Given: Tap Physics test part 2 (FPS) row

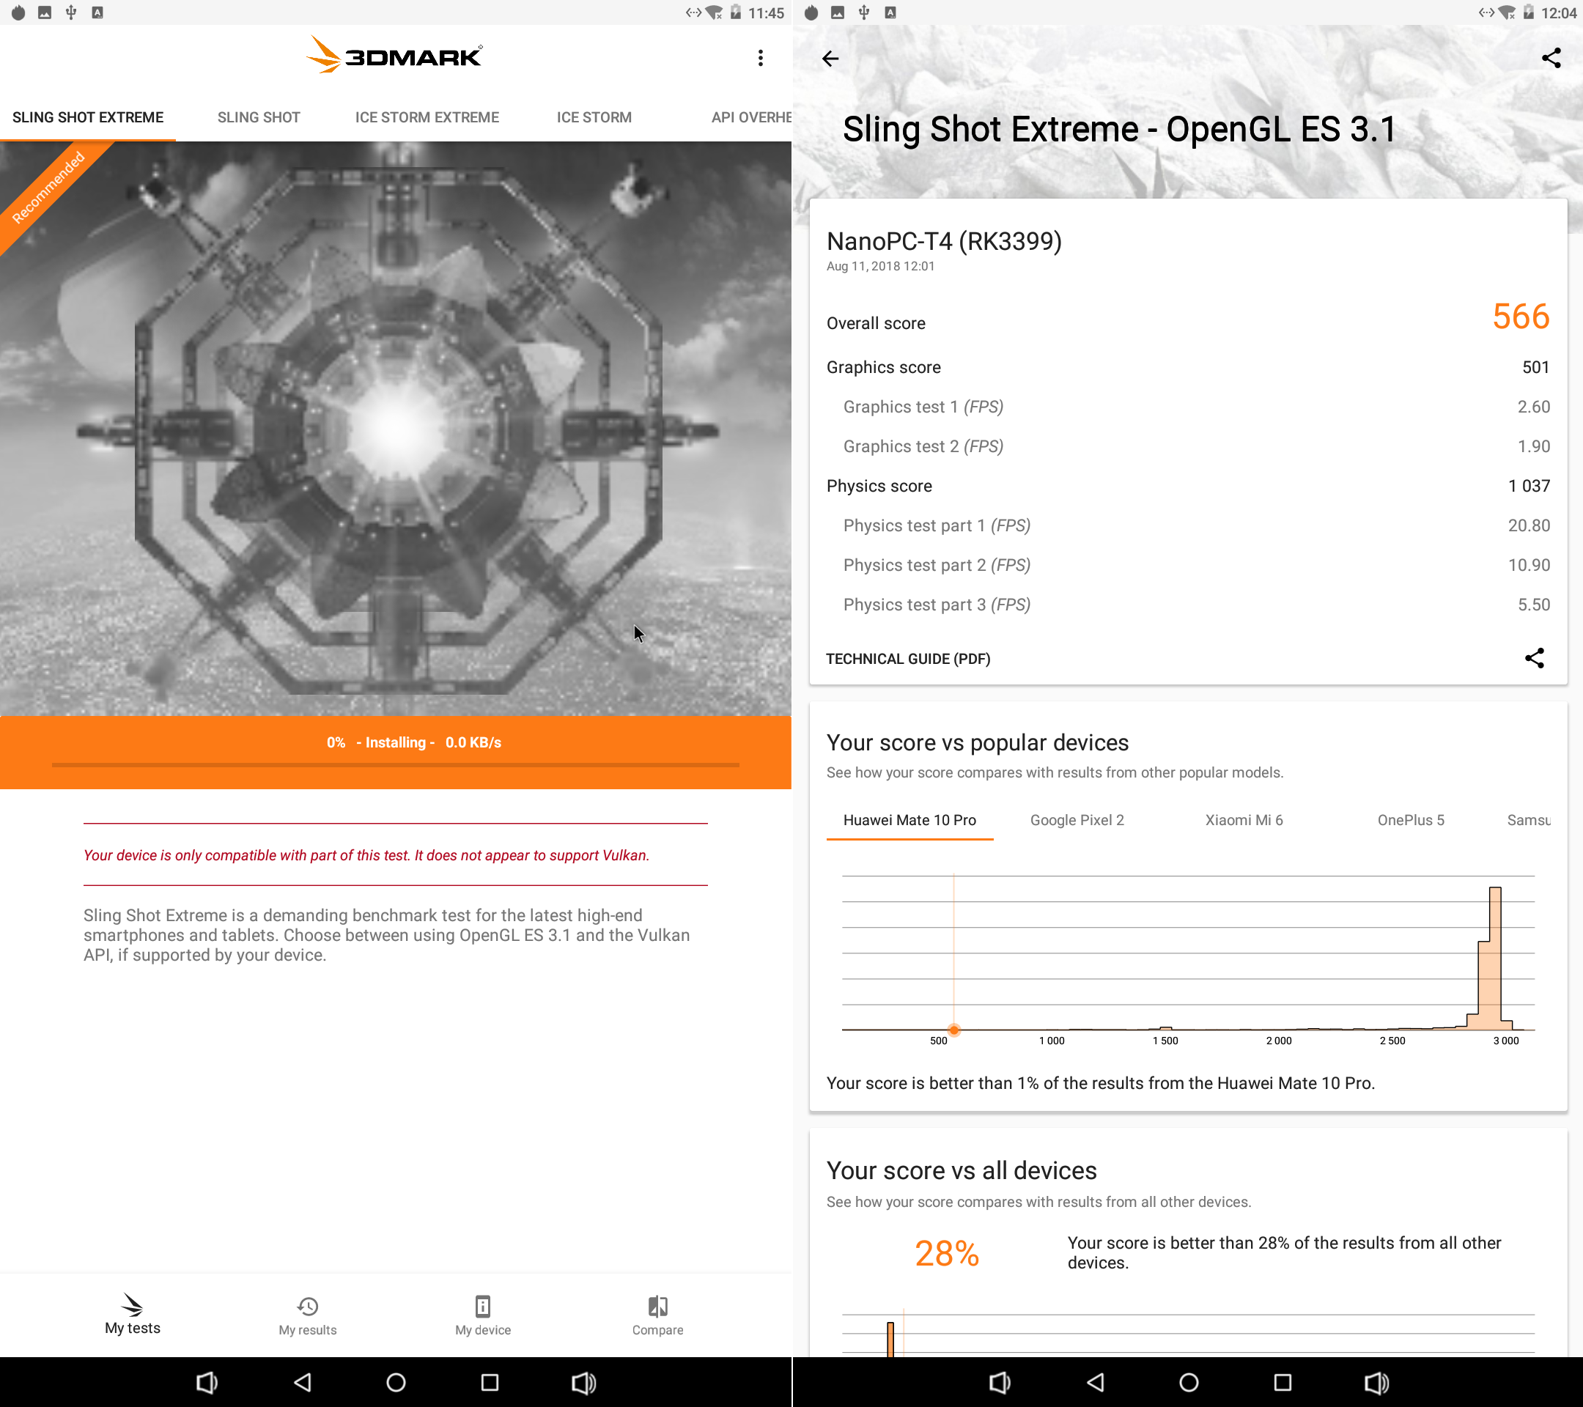Looking at the screenshot, I should click(x=1188, y=565).
